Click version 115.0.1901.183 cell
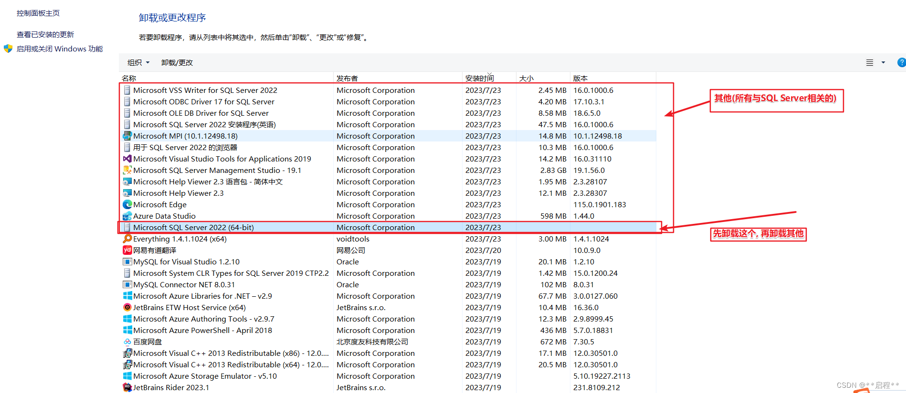 [x=600, y=204]
